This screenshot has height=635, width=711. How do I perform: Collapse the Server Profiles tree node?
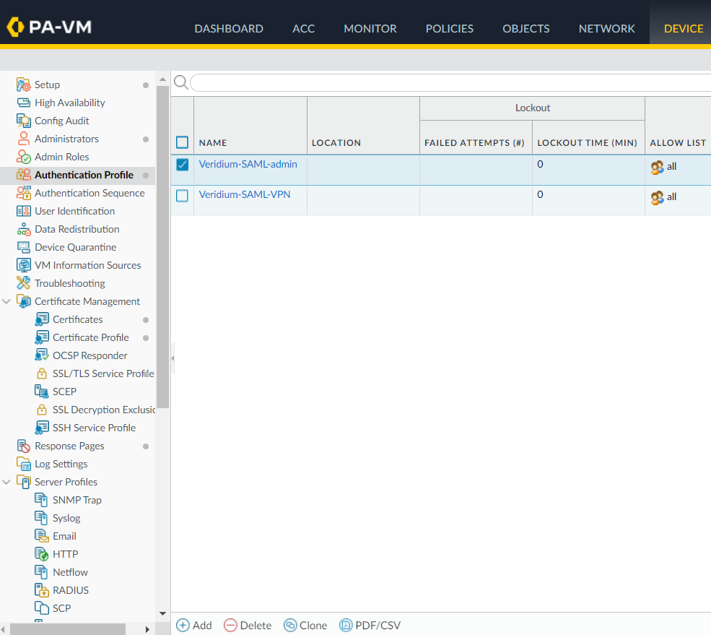click(x=6, y=483)
